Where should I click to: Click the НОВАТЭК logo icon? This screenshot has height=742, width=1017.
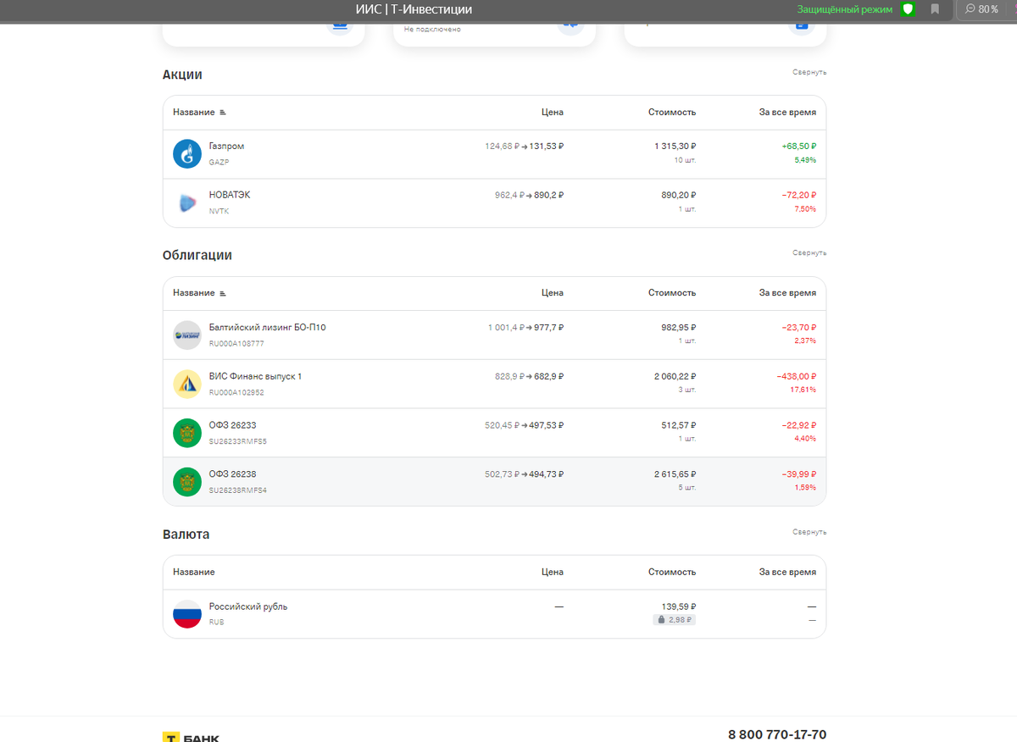[187, 202]
